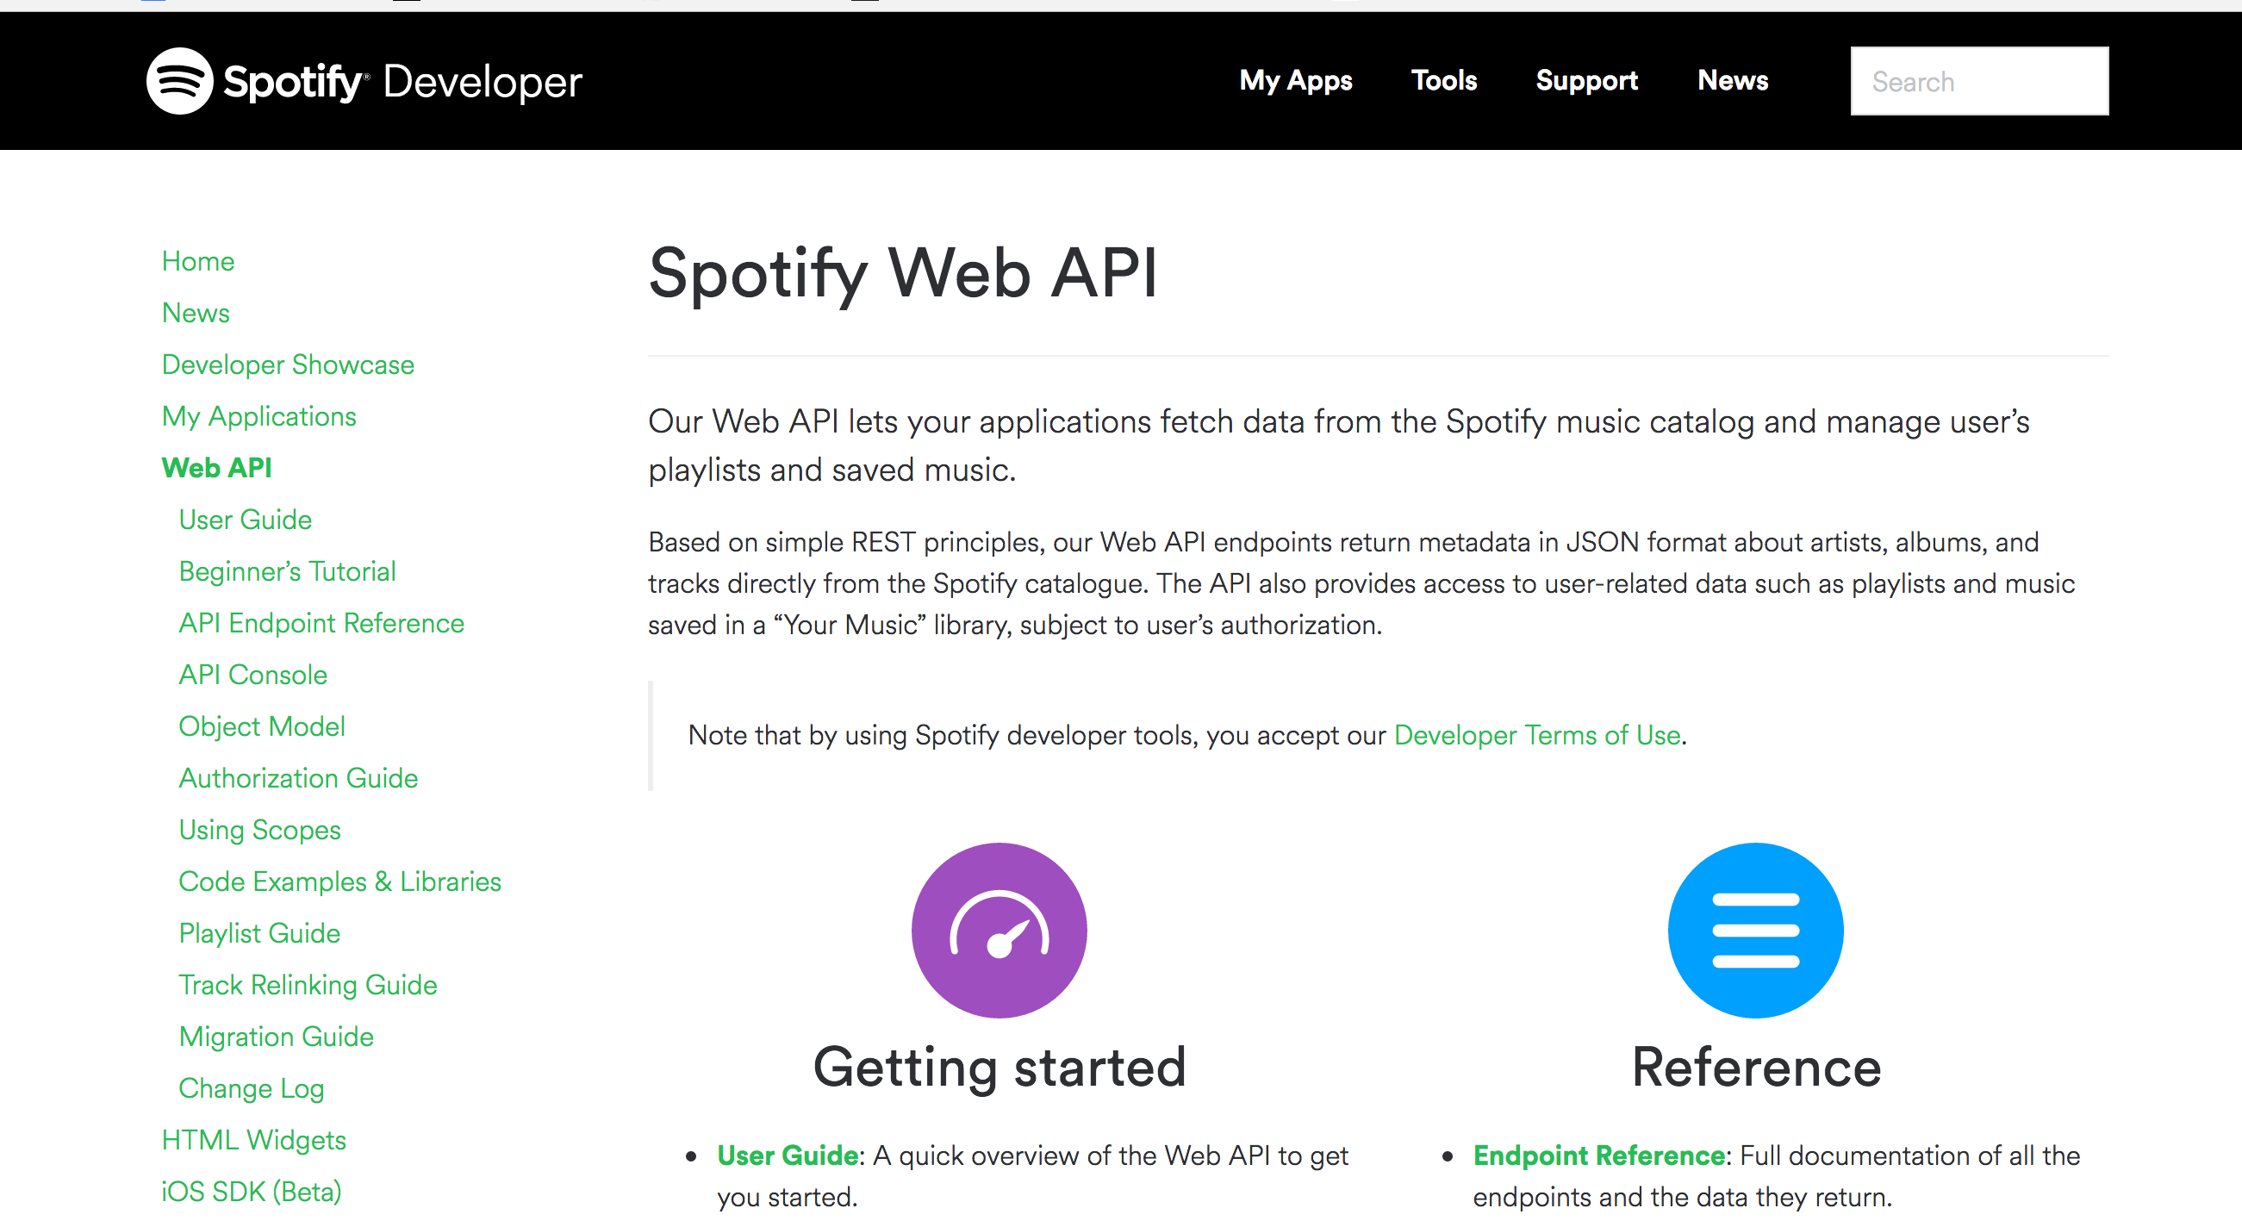Open Playlist Guide sidebar link
Screen dimensions: 2242x1227
(x=259, y=933)
